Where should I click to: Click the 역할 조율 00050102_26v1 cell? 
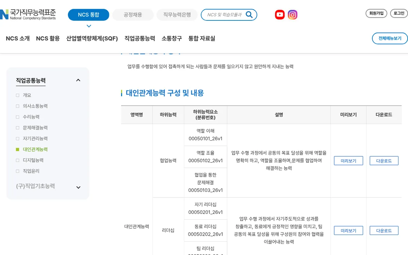205,157
